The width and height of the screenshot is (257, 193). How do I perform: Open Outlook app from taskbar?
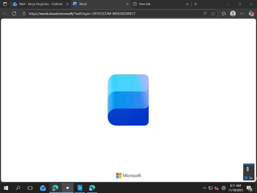point(43,188)
